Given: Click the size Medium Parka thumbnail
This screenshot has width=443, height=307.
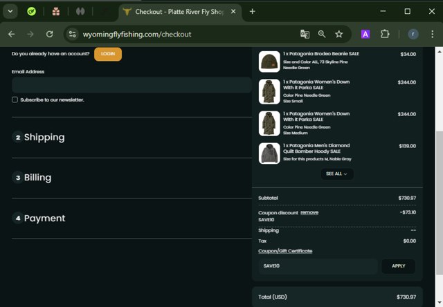Looking at the screenshot, I should pos(269,124).
